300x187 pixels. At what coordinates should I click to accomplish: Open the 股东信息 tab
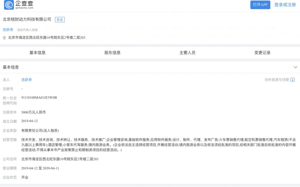(112, 53)
